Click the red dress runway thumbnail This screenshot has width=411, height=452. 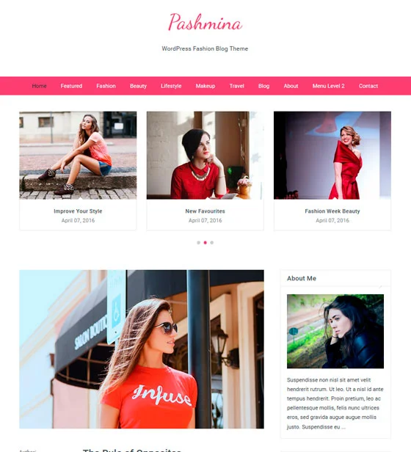[332, 156]
